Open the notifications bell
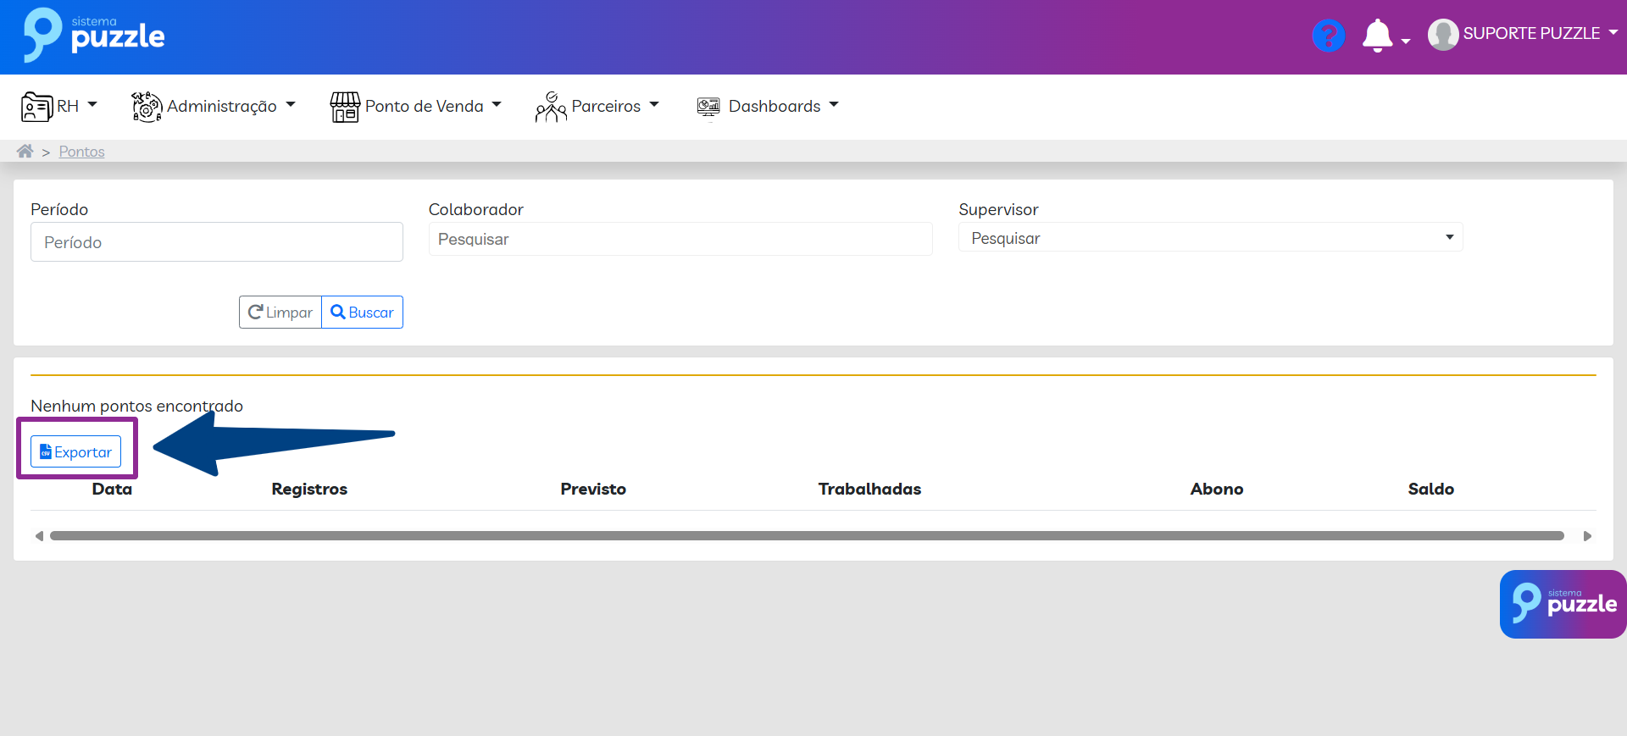Viewport: 1627px width, 736px height. 1377,36
